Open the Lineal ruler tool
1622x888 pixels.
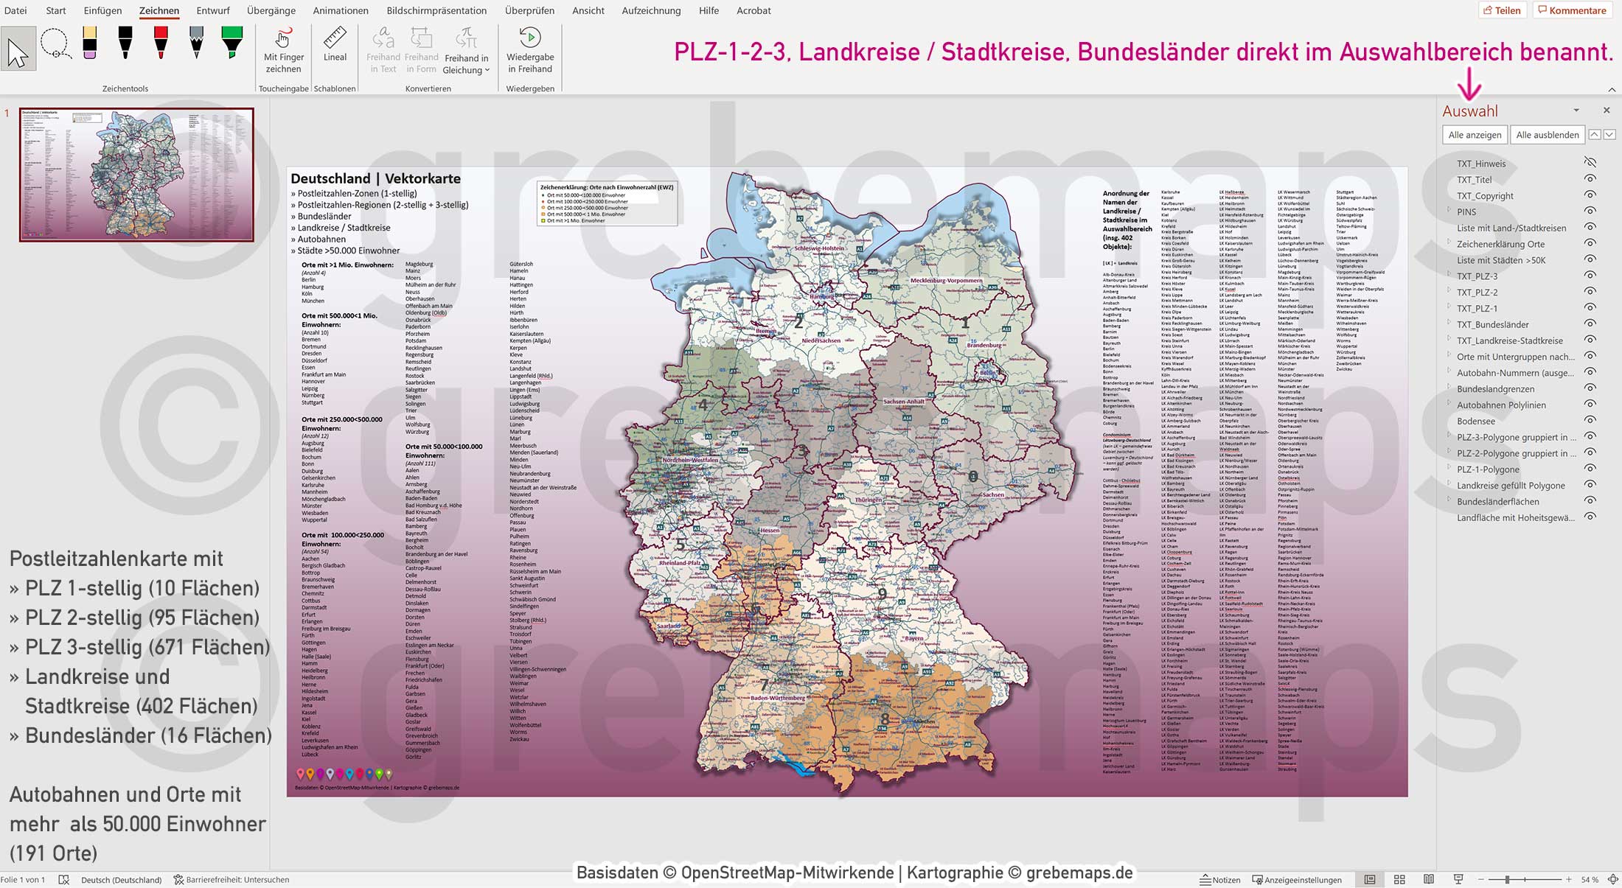tap(334, 48)
